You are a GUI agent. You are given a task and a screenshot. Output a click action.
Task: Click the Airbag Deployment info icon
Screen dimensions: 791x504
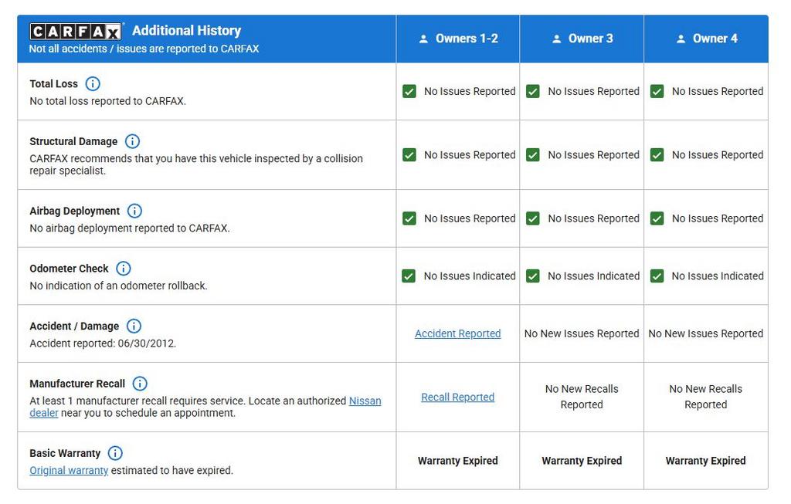(x=134, y=211)
